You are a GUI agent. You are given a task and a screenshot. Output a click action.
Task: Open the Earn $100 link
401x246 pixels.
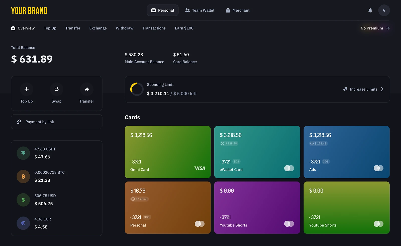click(184, 28)
